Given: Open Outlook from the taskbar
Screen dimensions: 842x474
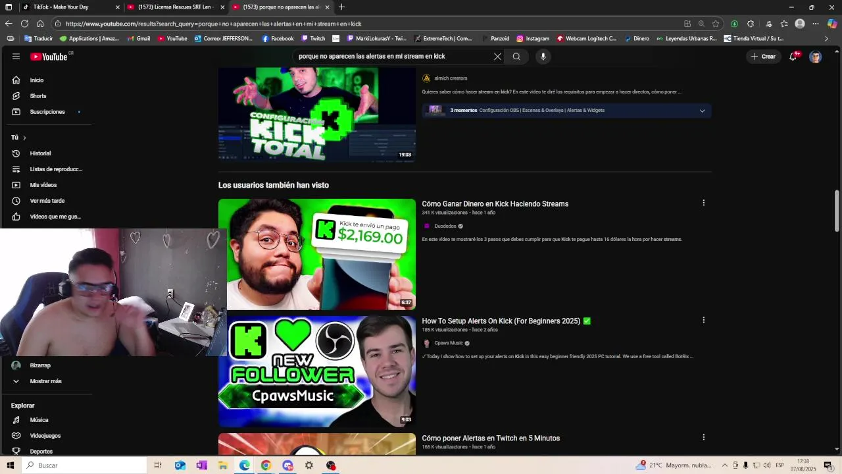Looking at the screenshot, I should tap(180, 465).
